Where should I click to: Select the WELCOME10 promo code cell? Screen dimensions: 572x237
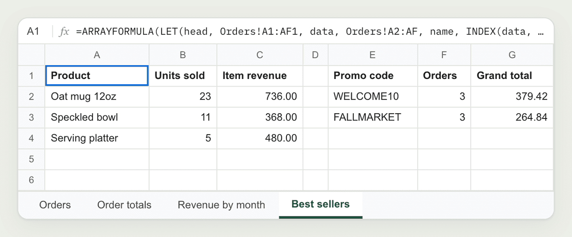click(x=373, y=97)
